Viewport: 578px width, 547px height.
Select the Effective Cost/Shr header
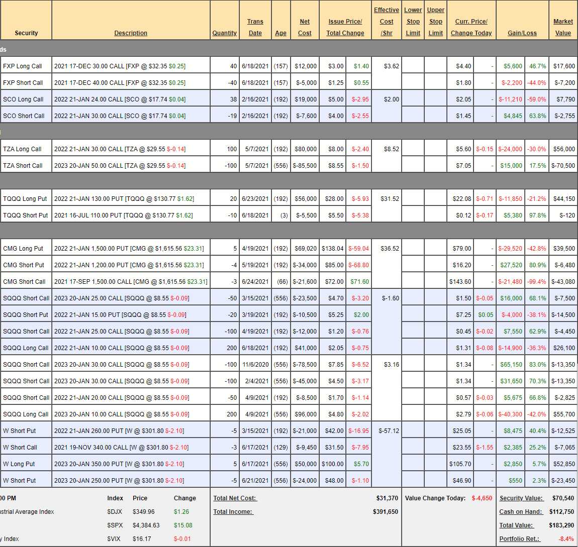(387, 22)
